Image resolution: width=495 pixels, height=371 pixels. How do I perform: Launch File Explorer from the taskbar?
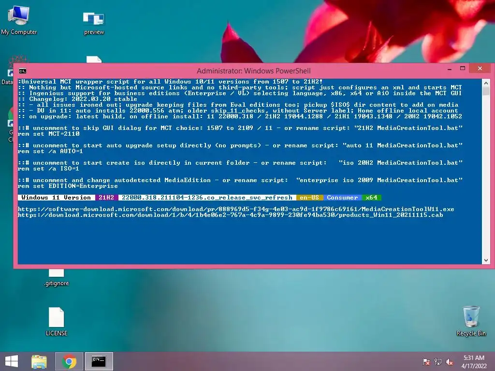tap(39, 361)
